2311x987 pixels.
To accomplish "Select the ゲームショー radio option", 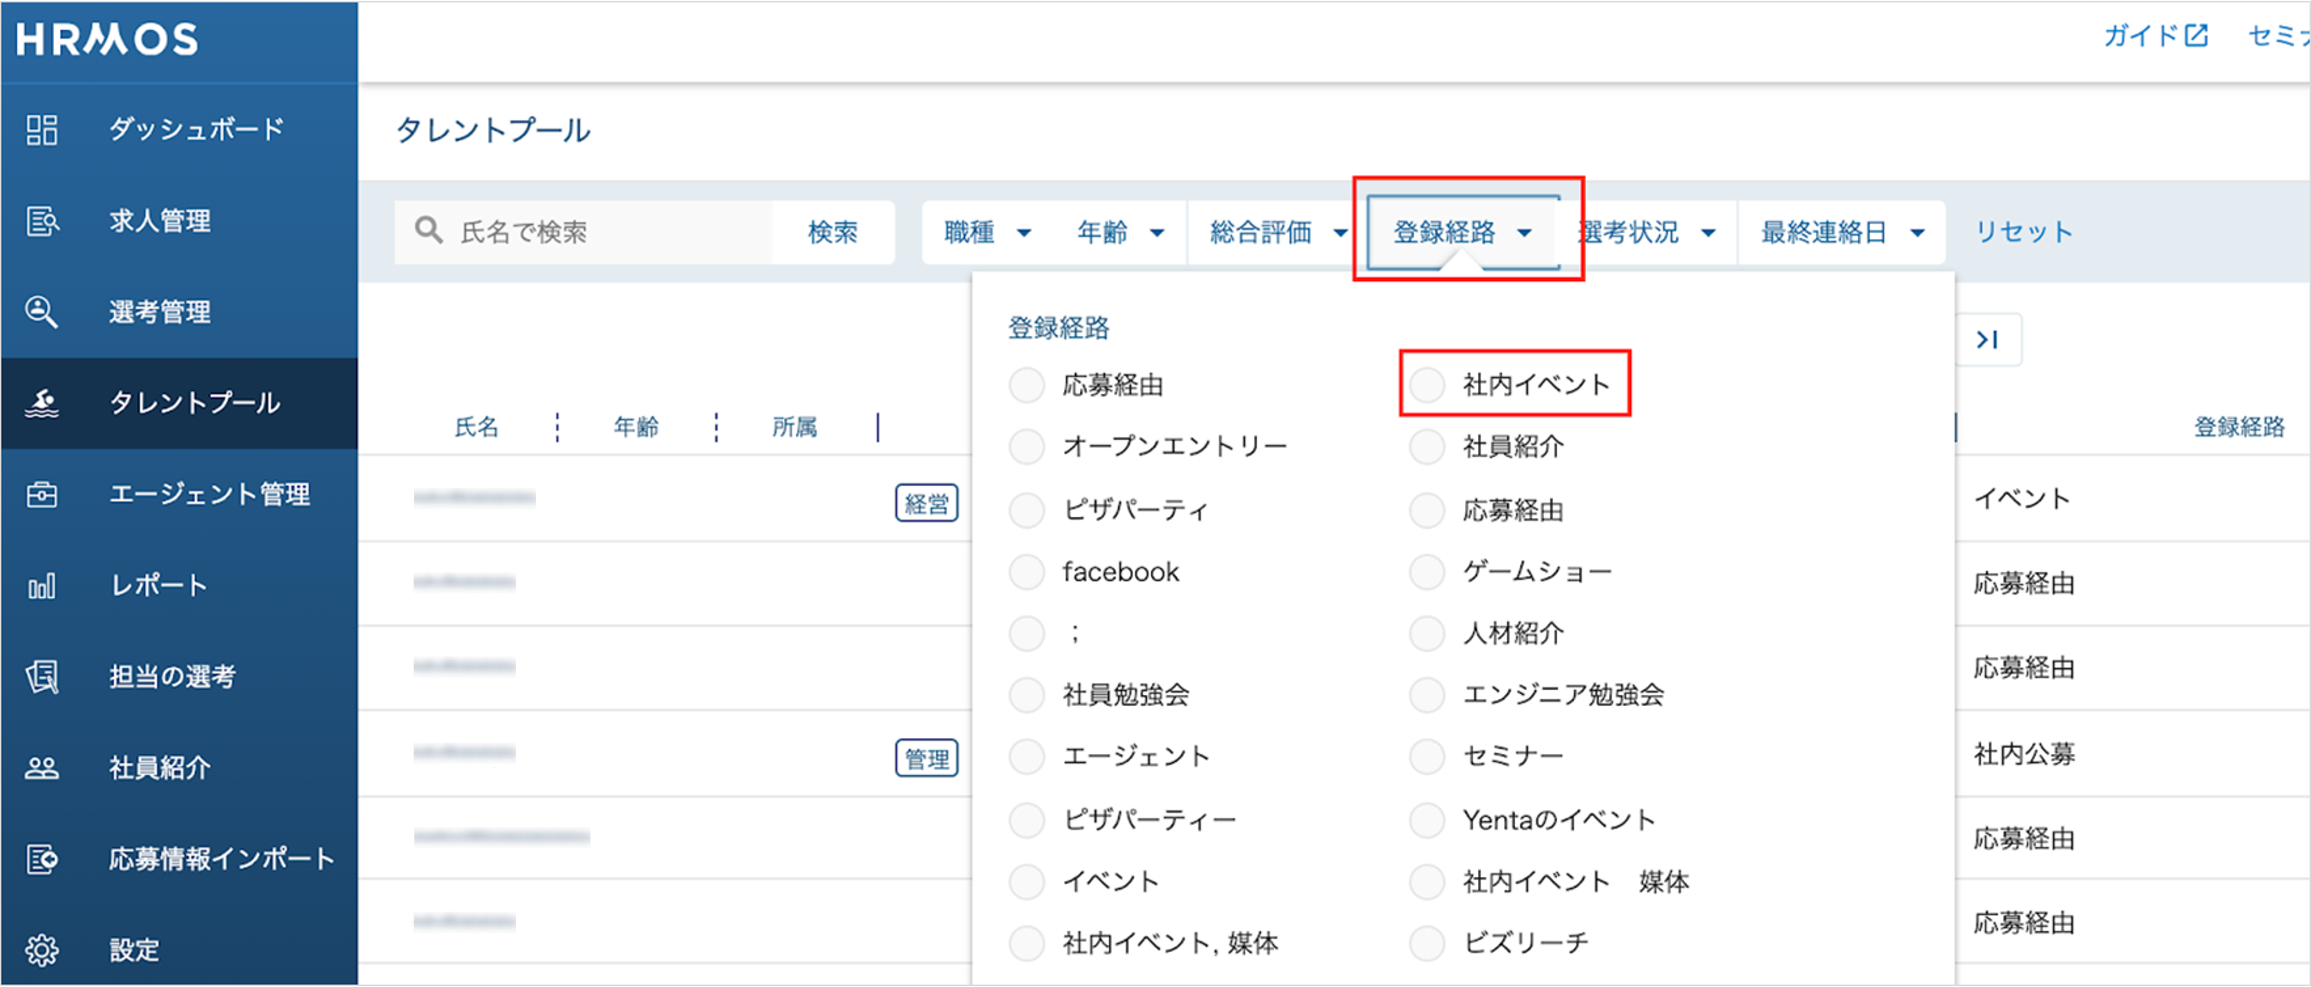I will pos(1427,572).
